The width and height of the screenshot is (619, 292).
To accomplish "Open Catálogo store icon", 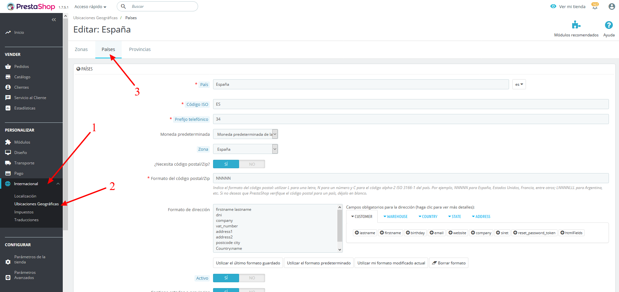I will click(x=8, y=77).
